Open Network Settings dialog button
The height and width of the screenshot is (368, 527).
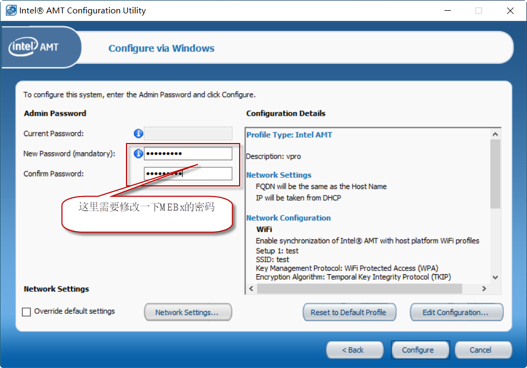[188, 312]
